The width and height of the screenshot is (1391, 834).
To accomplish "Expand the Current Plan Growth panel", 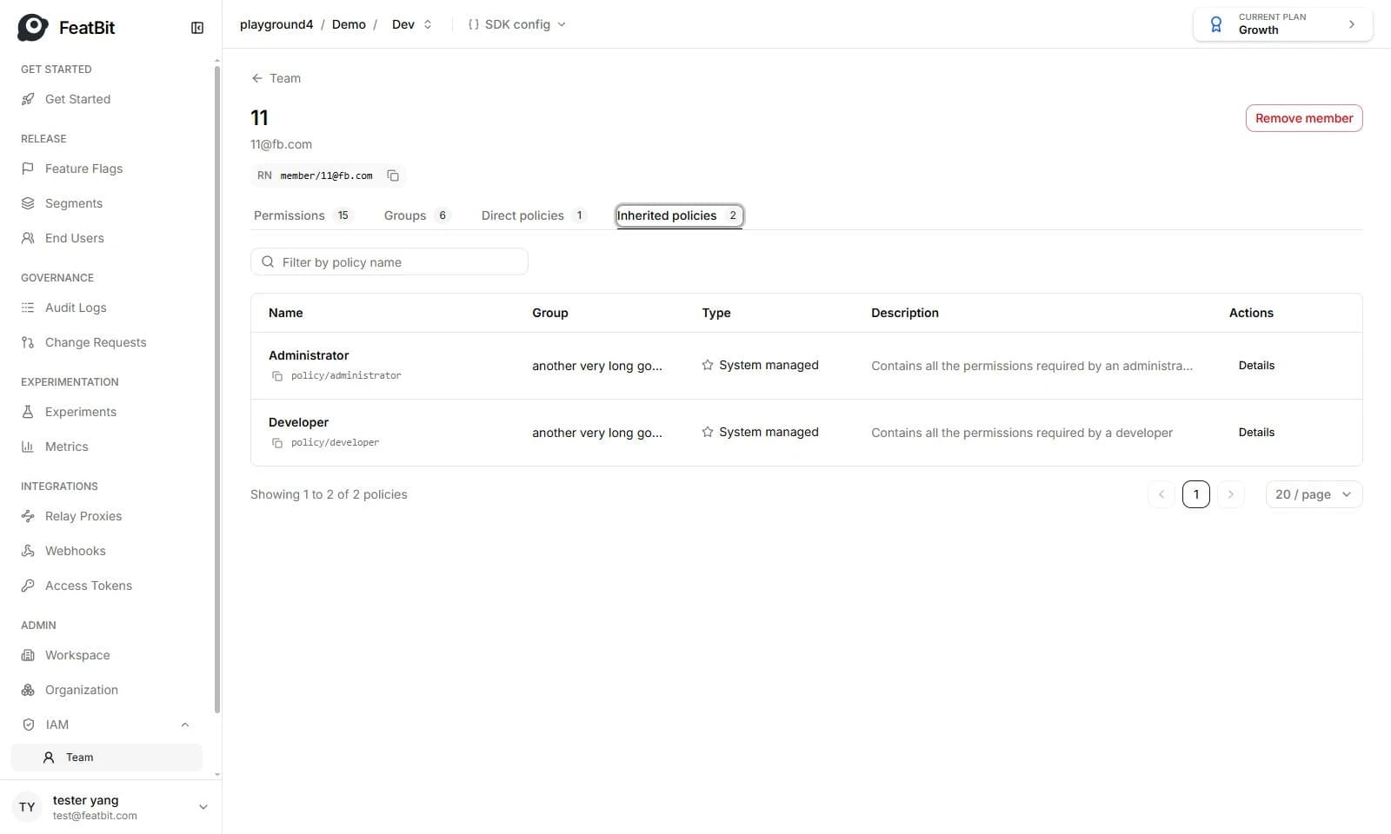I will [x=1283, y=24].
